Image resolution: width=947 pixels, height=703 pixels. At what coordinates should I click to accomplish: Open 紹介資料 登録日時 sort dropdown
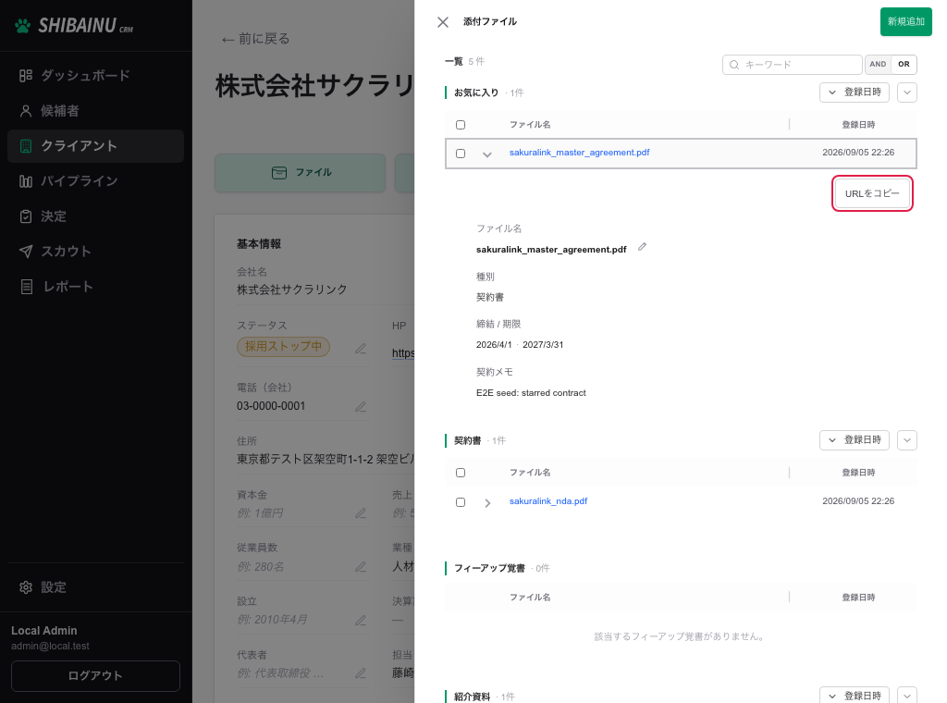[x=854, y=696]
